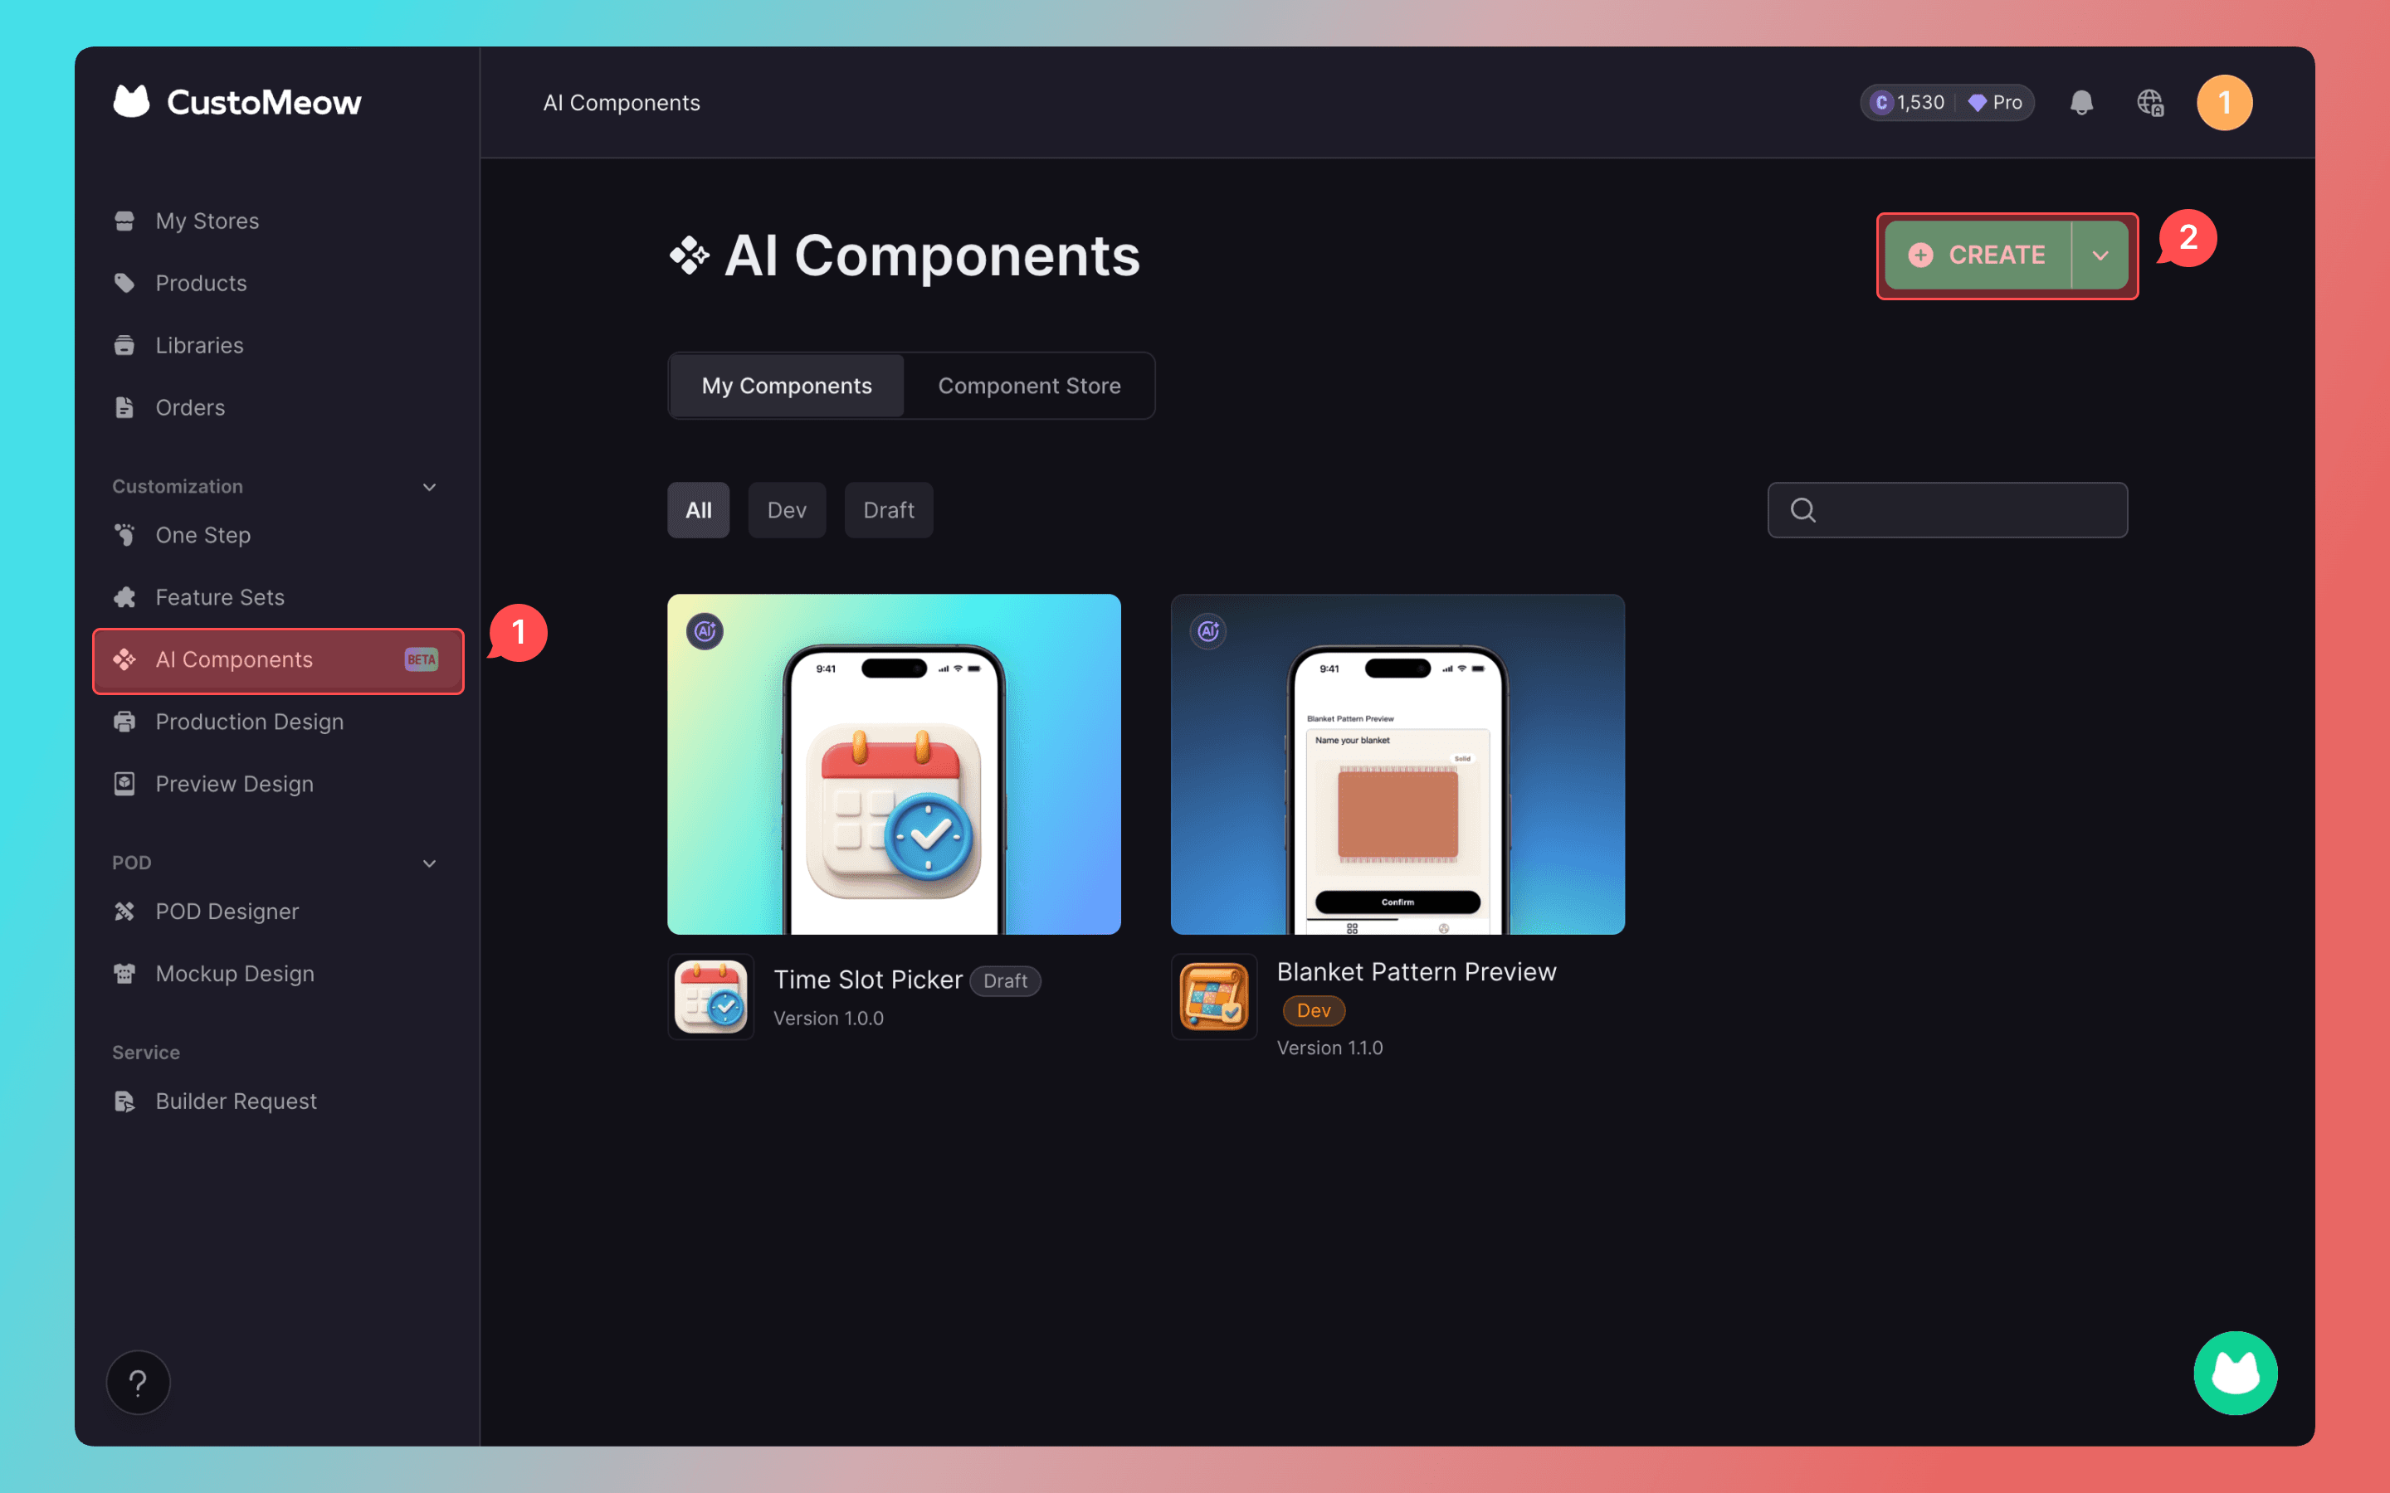Screen dimensions: 2390x1493
Task: Click the component search field
Action: click(1965, 510)
